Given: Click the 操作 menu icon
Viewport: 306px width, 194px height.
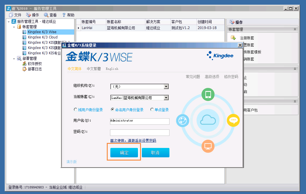Looking at the screenshot, I should (x=29, y=15).
